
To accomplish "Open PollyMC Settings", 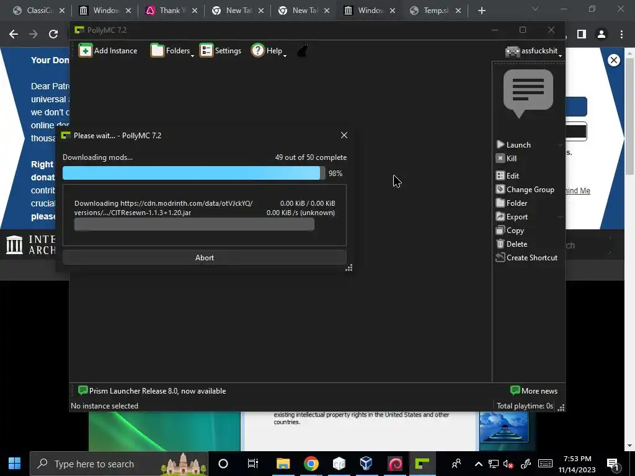I will 220,51.
